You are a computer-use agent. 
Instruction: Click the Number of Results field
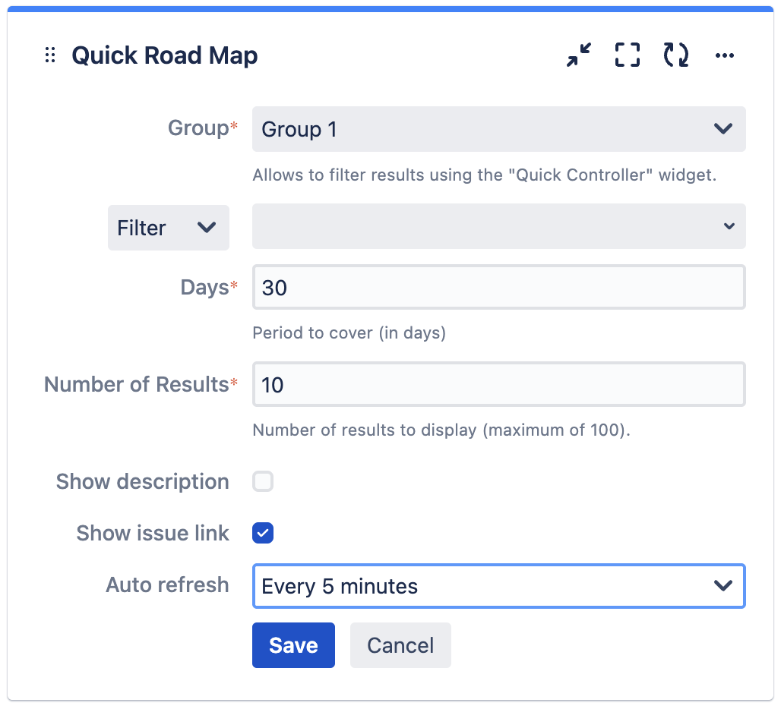click(x=498, y=384)
